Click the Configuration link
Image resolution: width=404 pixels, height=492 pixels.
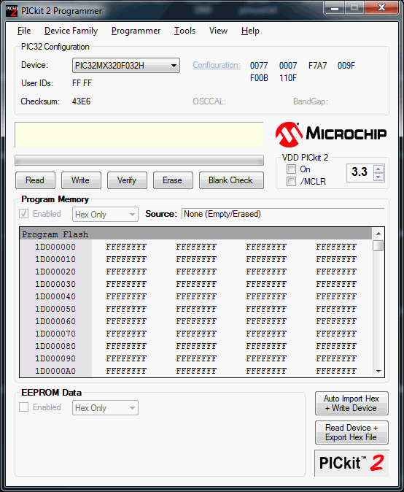217,65
